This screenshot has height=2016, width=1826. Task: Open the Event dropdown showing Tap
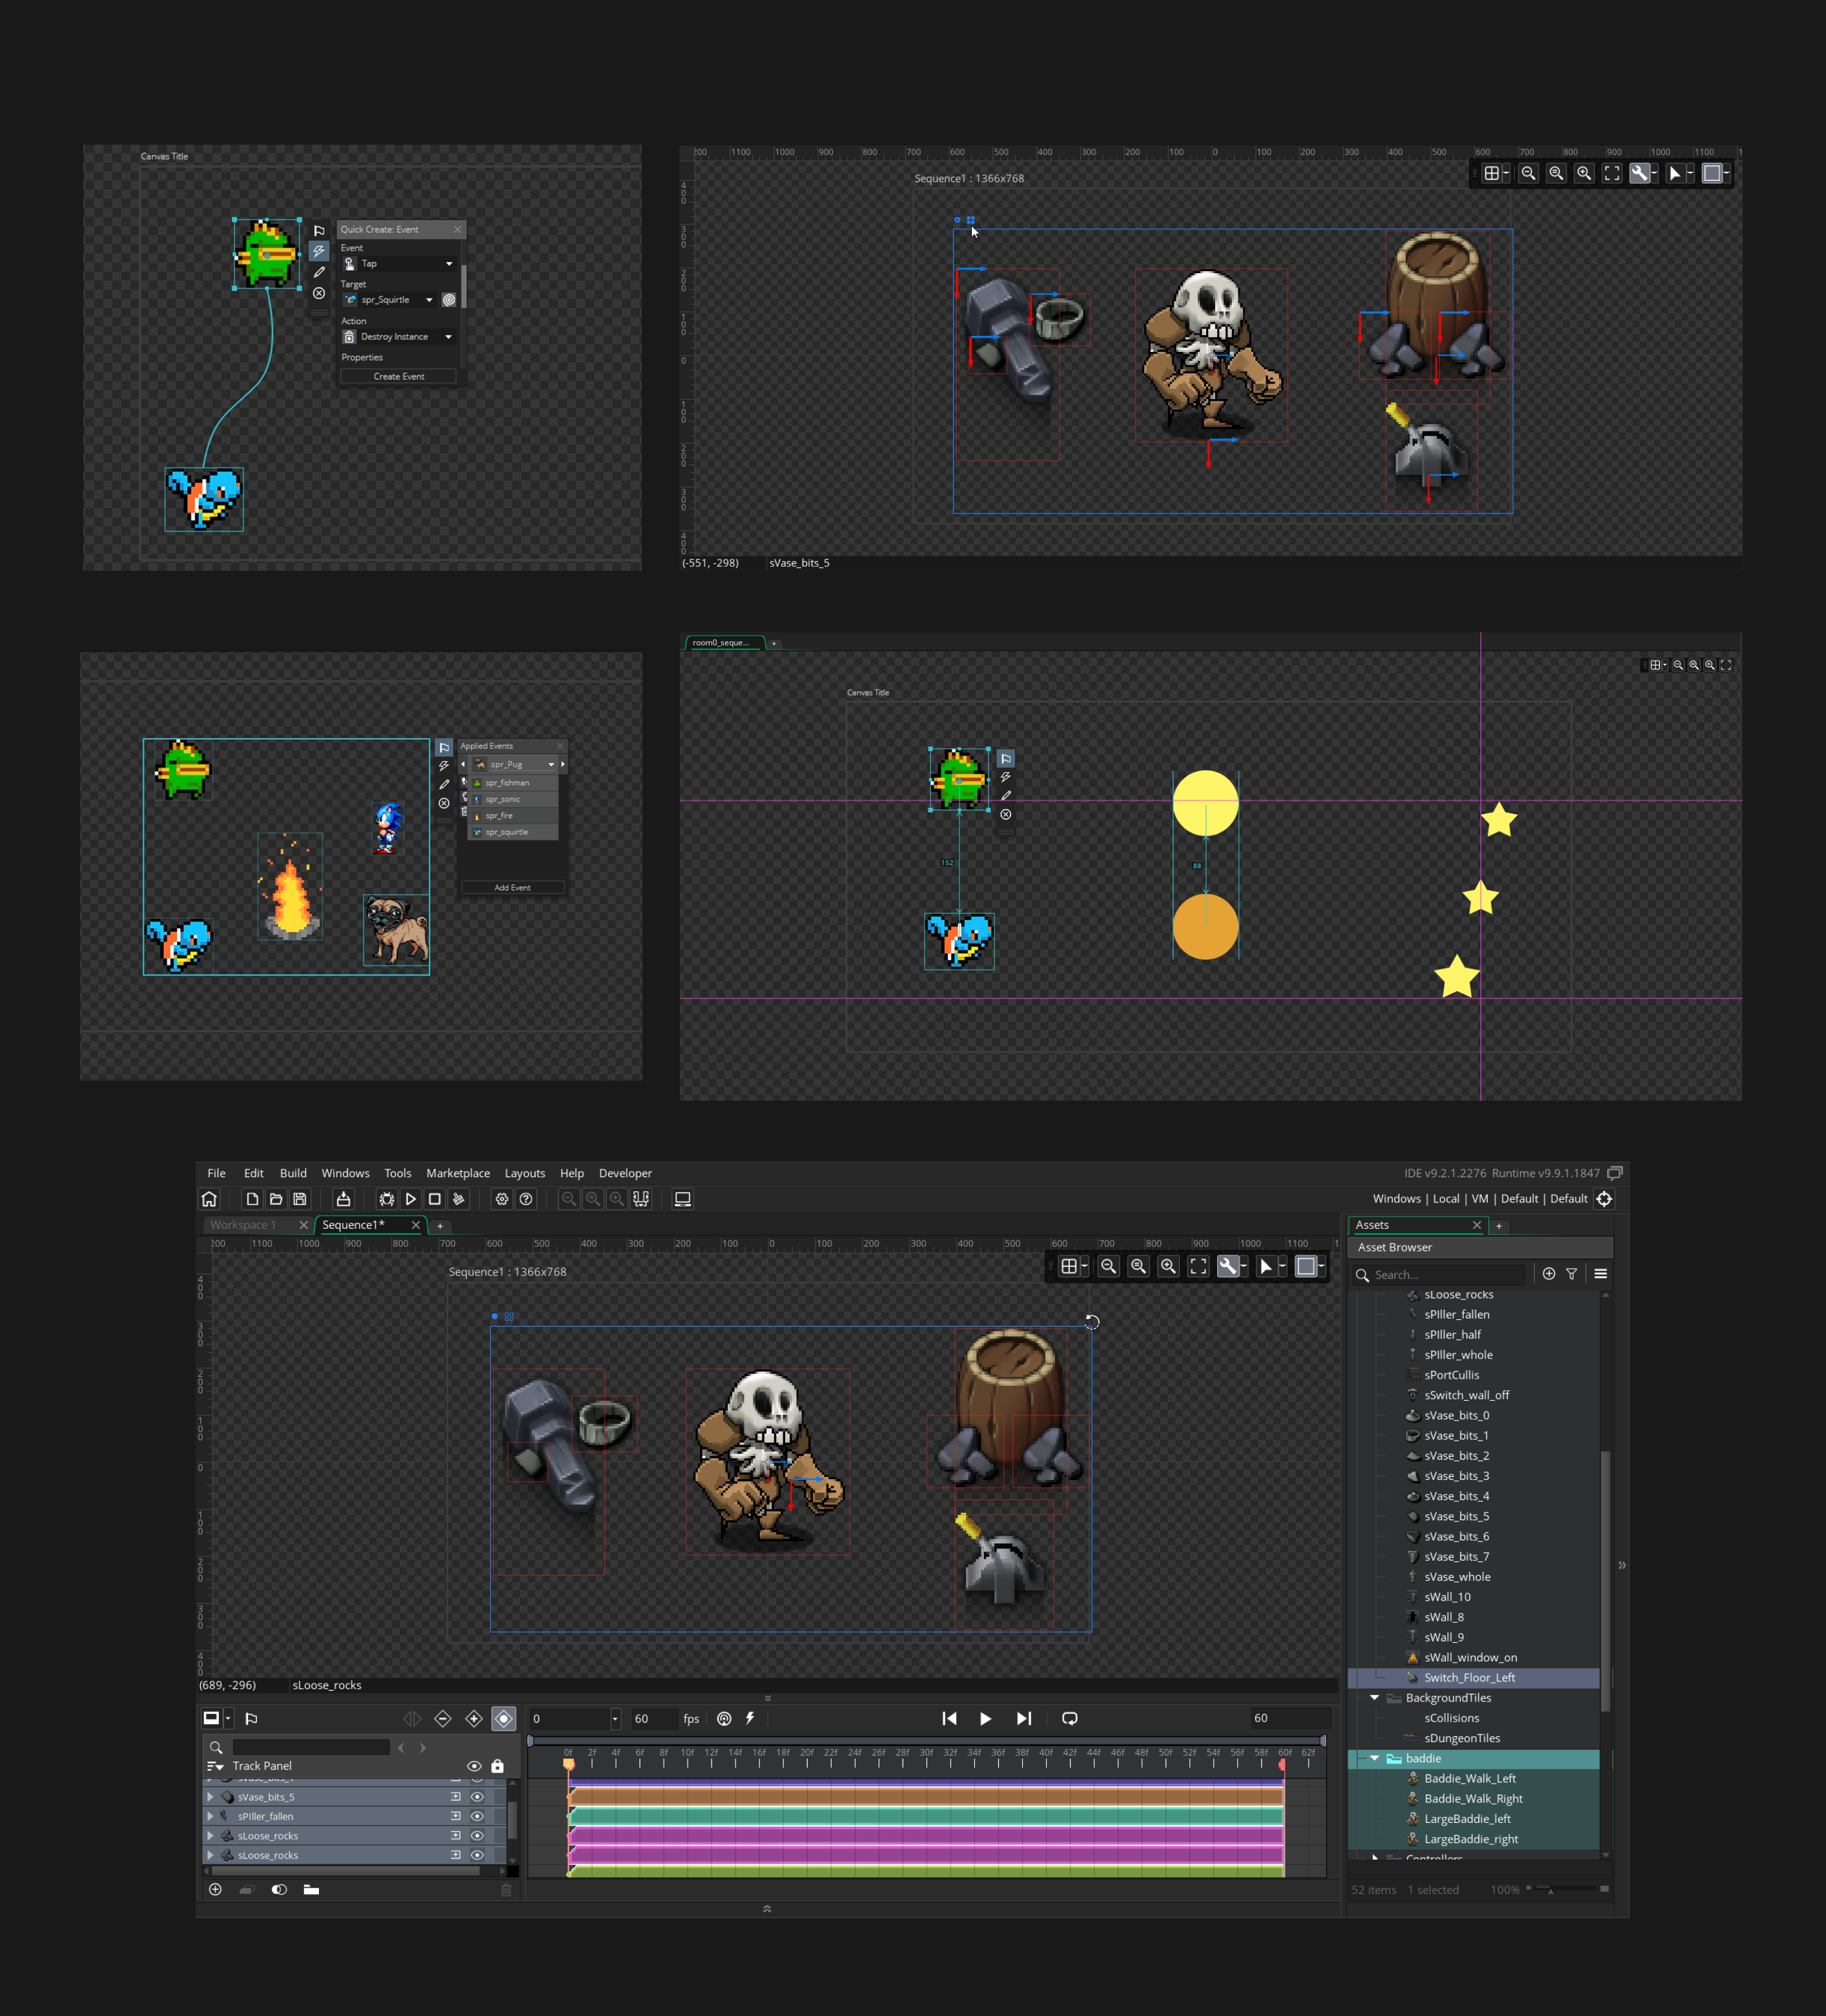(x=448, y=264)
